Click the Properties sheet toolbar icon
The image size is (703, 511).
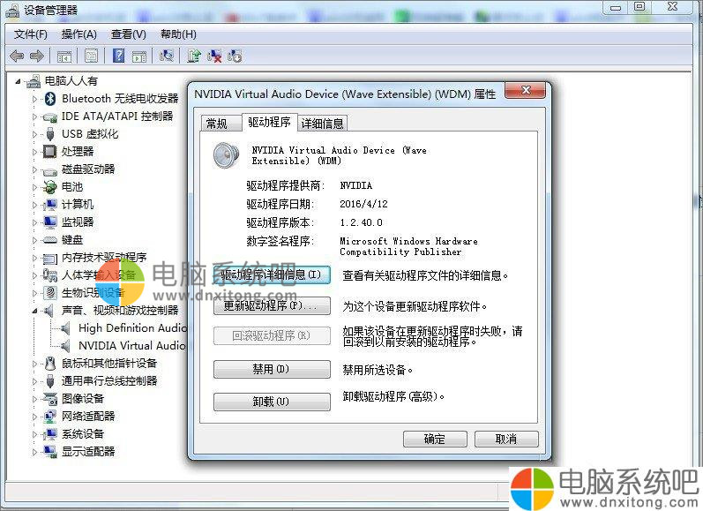click(92, 56)
